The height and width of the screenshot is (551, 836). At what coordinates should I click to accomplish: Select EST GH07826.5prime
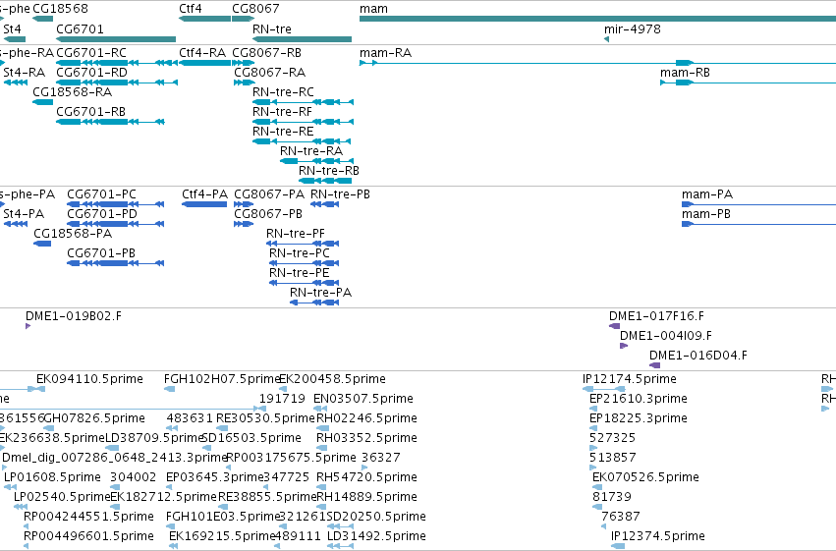point(48,429)
